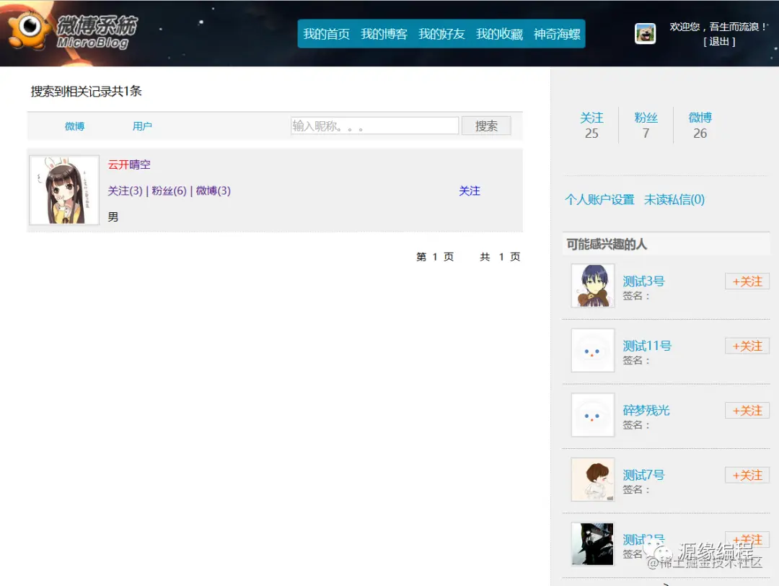The image size is (779, 586).
Task: Follow 测试7号 with +关注 button
Action: point(747,475)
